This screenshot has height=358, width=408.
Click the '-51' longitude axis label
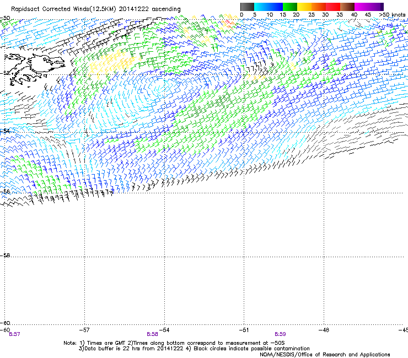point(244,330)
